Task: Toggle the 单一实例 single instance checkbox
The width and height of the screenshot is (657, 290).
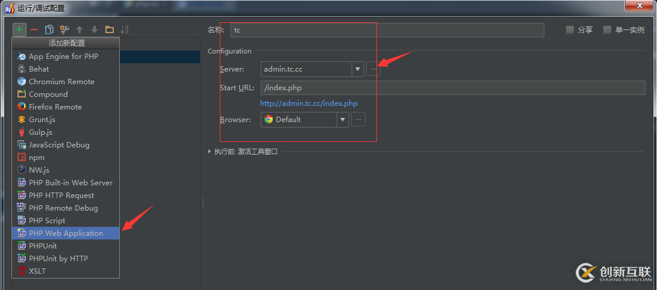Action: 607,29
